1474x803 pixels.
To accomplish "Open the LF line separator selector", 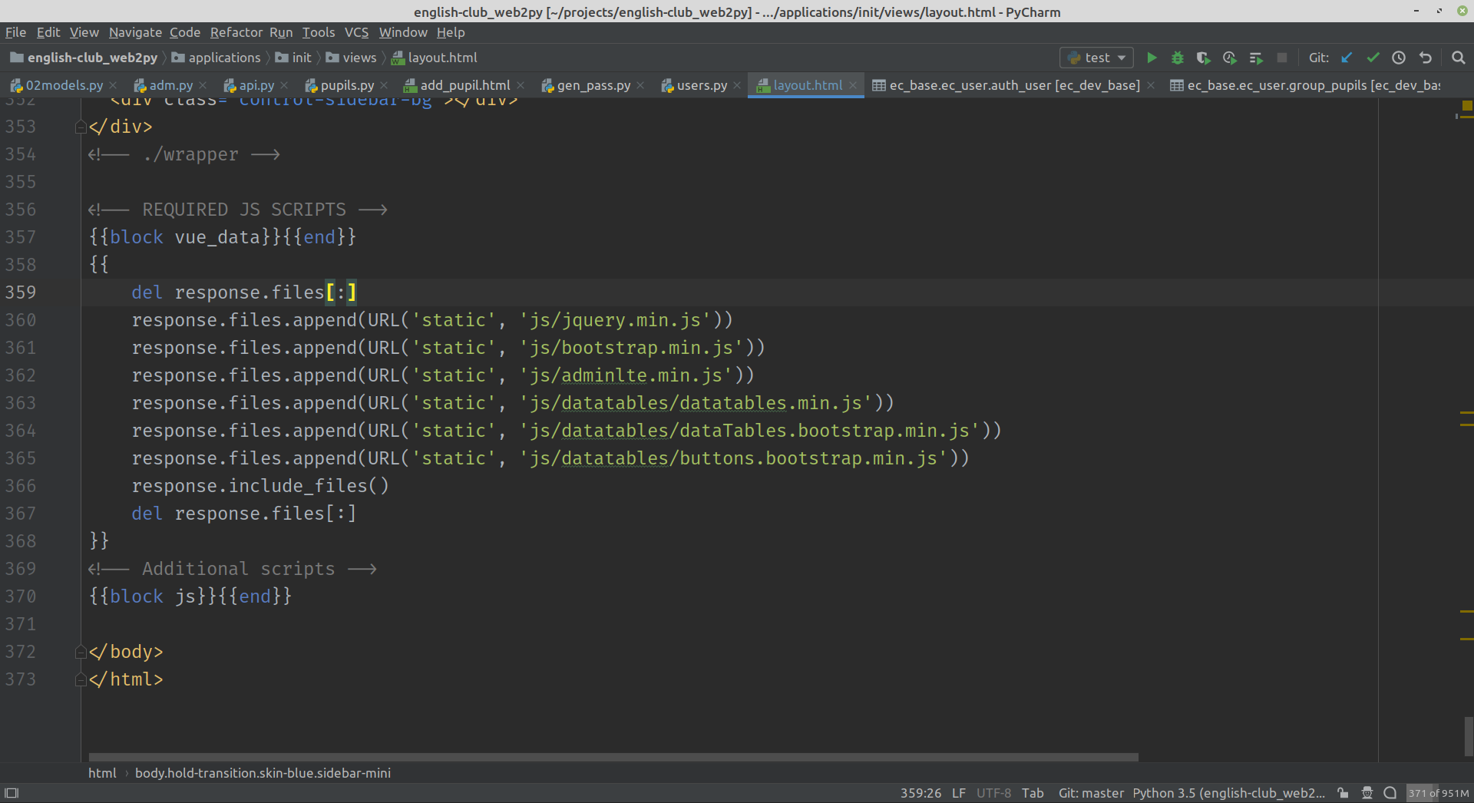I will click(959, 793).
